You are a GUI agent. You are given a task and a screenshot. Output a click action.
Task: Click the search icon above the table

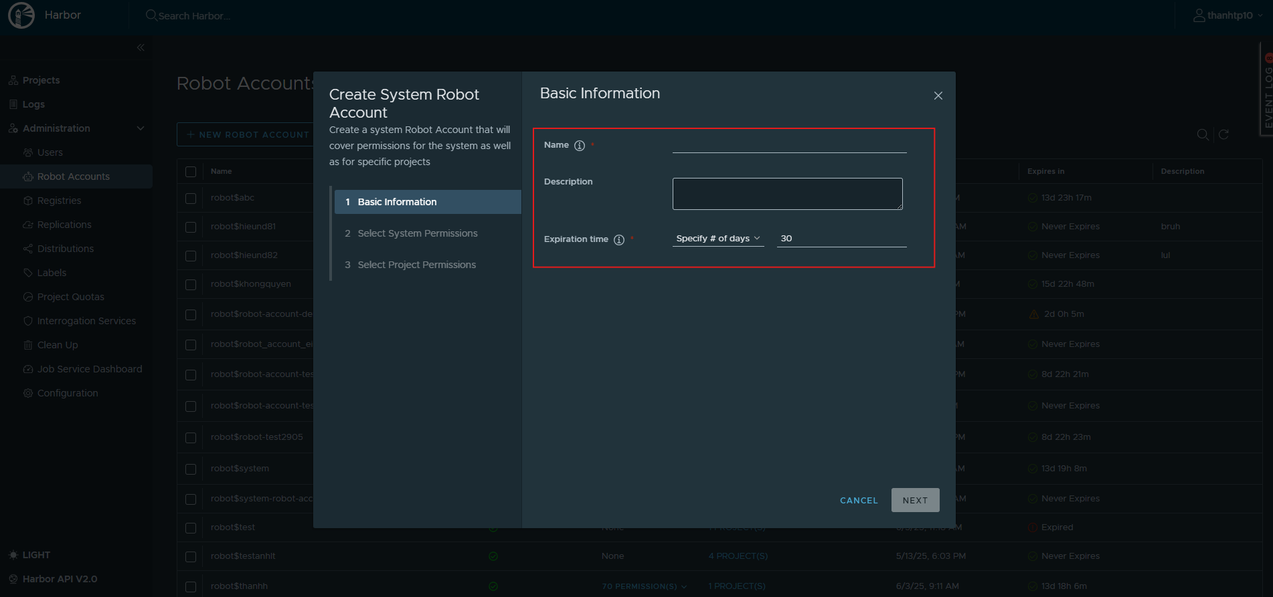point(1203,134)
